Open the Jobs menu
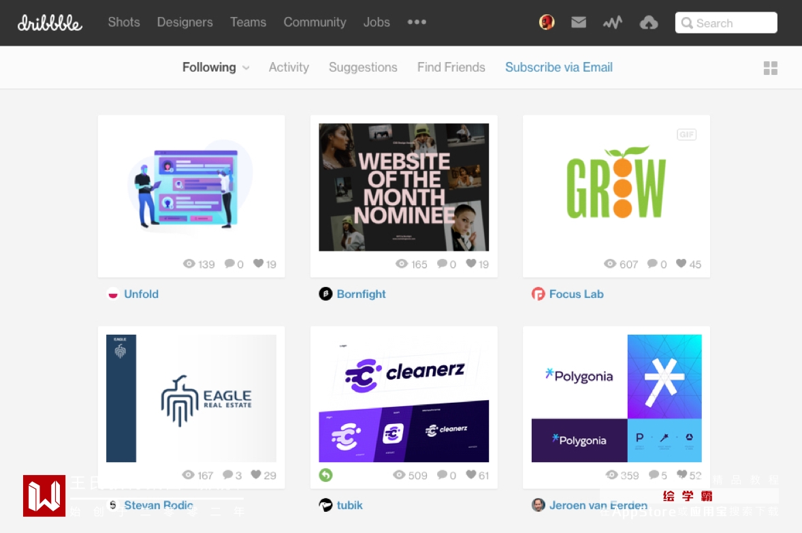 tap(376, 22)
